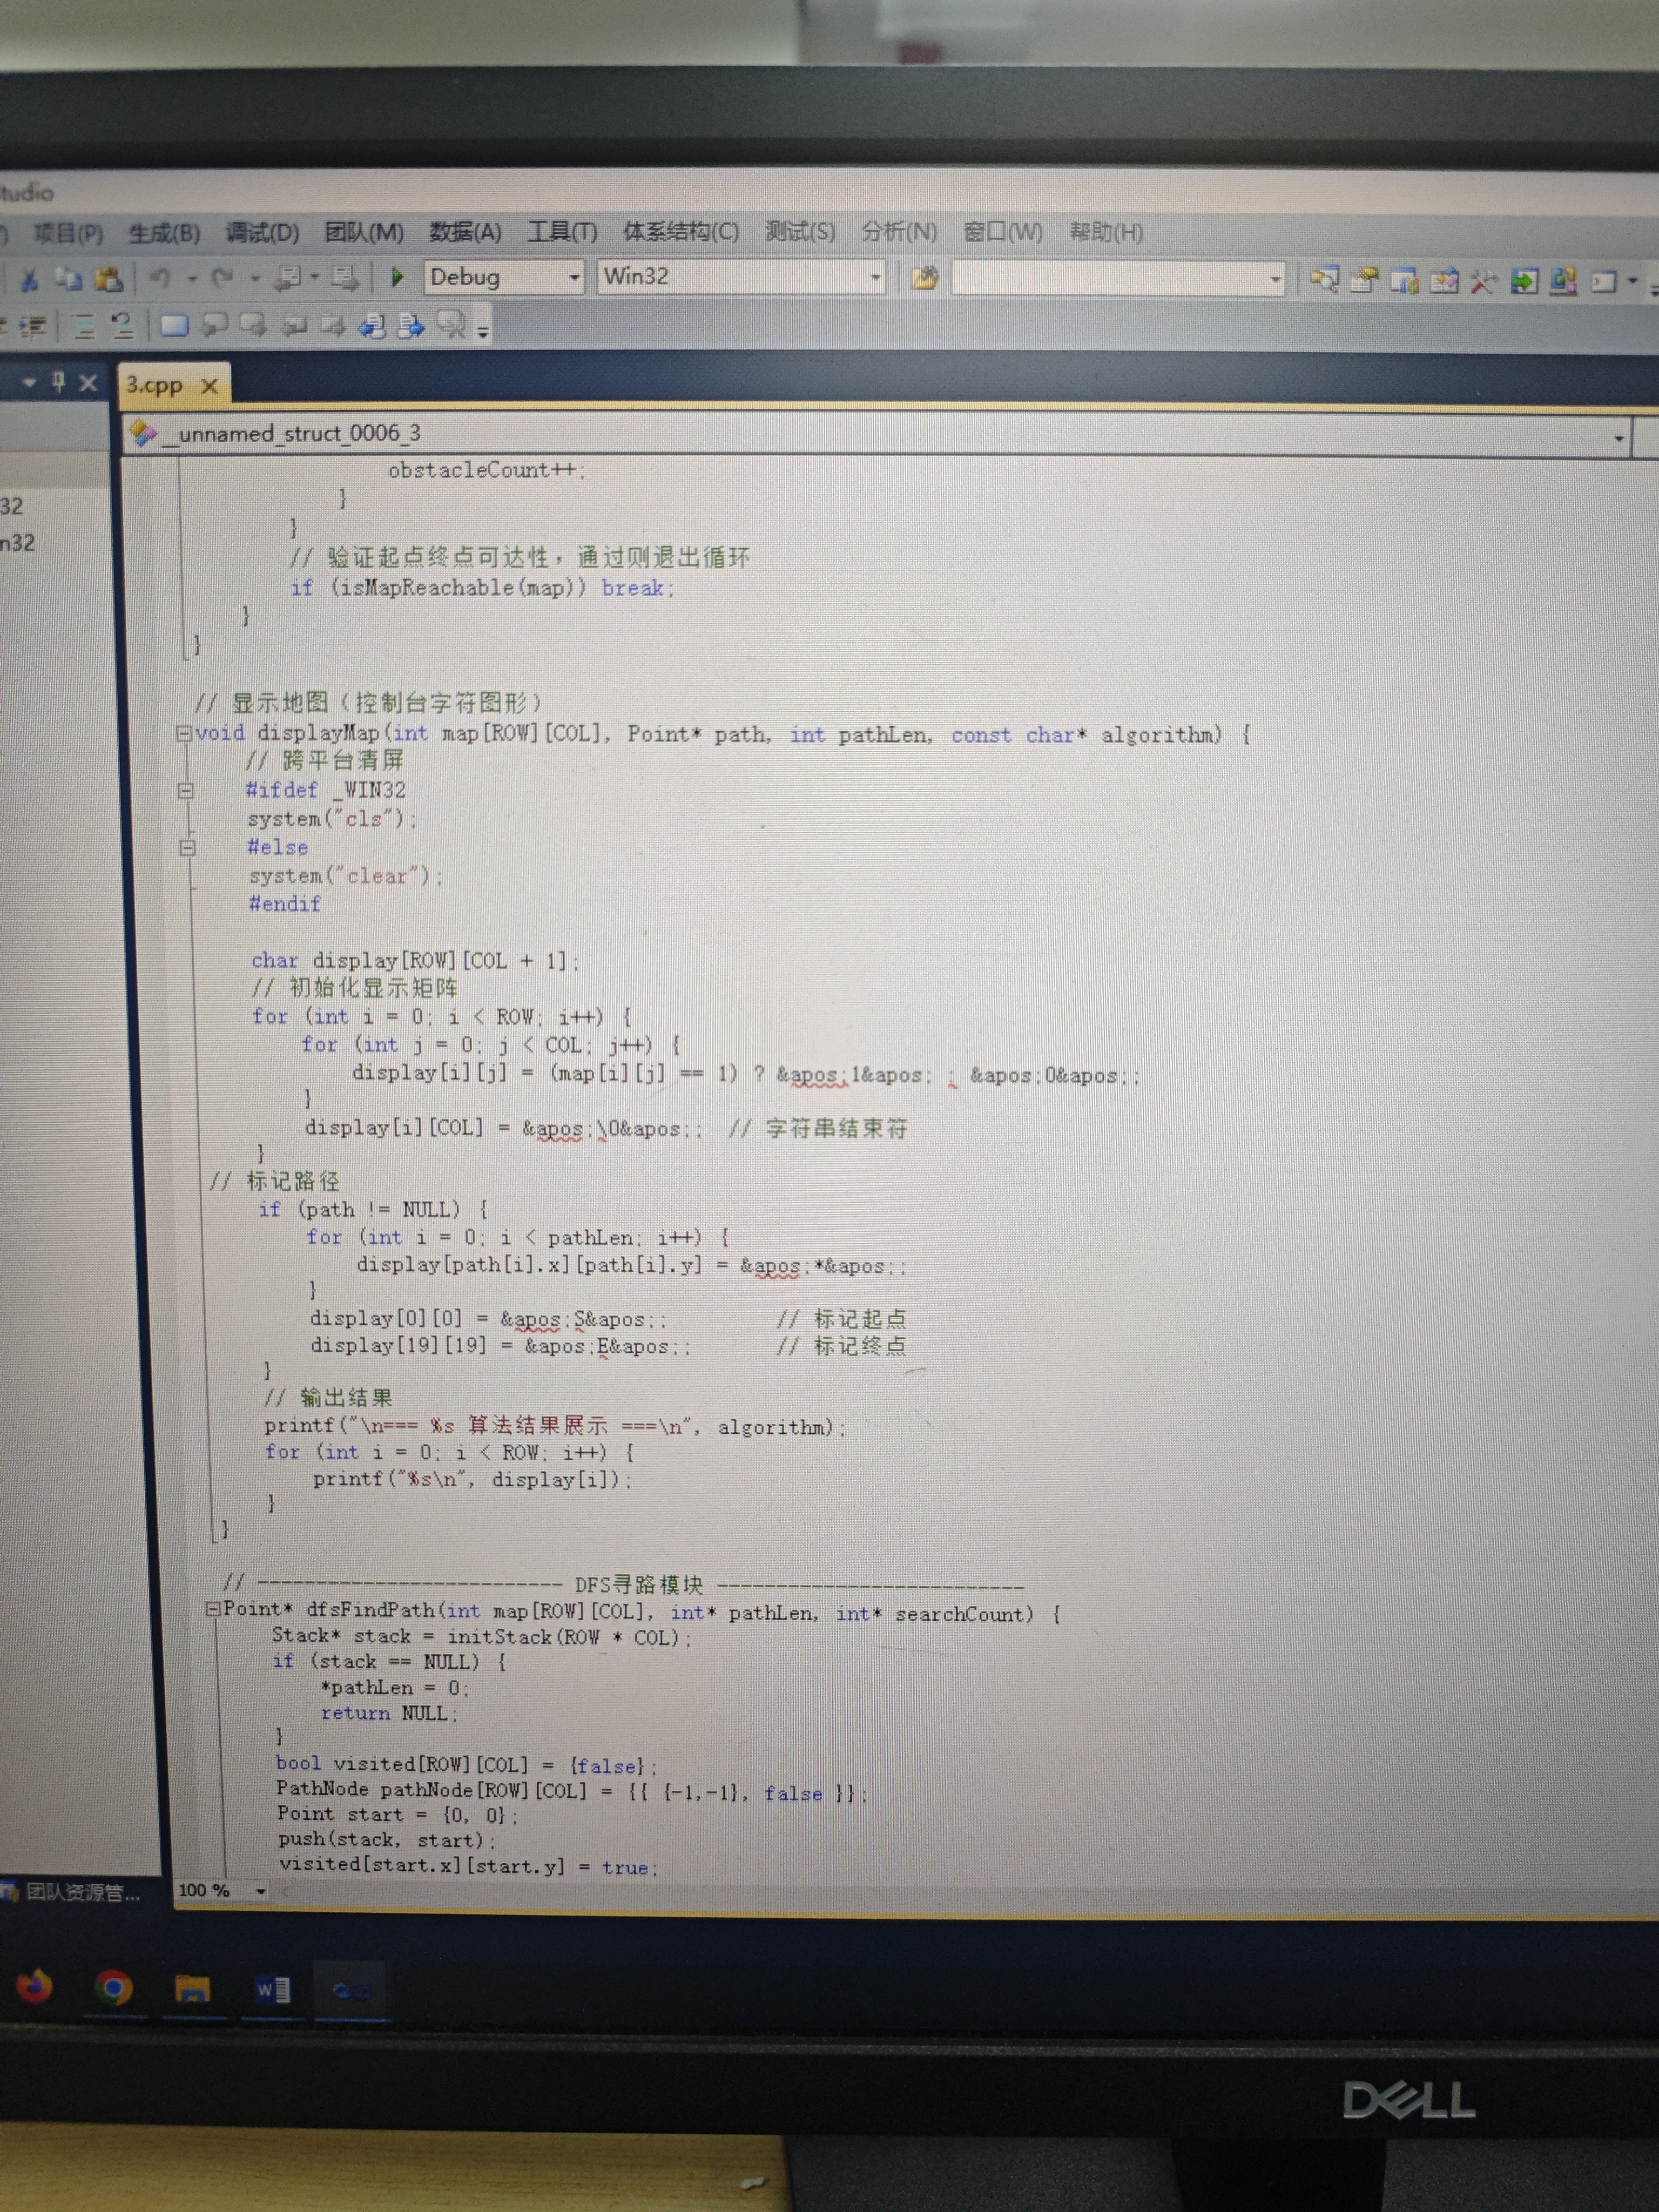The height and width of the screenshot is (2212, 1659).
Task: Click the green Start Debugging arrow
Action: 397,277
